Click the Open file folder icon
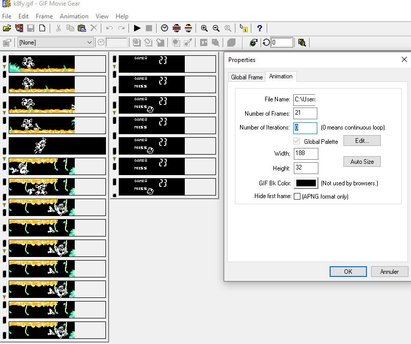 [7, 28]
